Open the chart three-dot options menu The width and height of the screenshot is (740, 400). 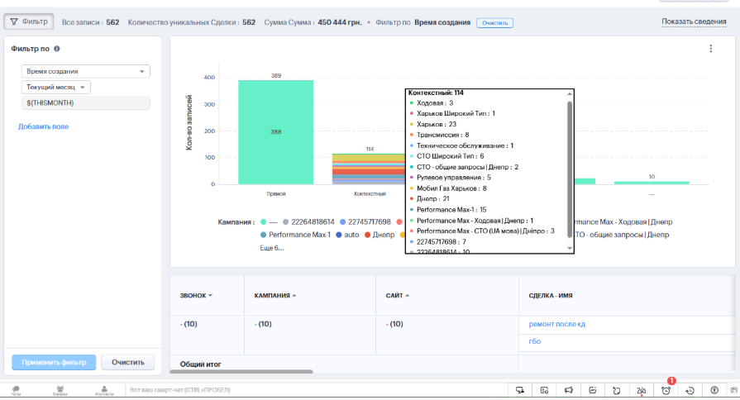tap(710, 49)
